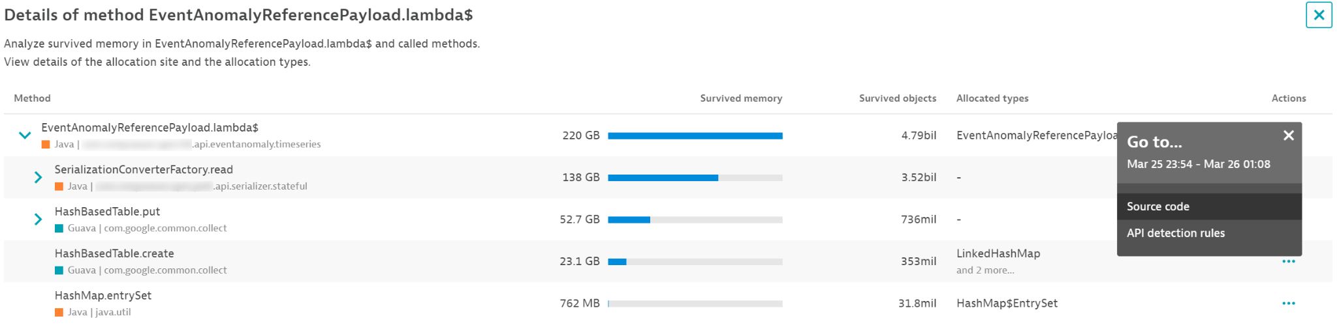Select the HashBasedTable.create method name
The height and width of the screenshot is (327, 1337).
point(114,253)
